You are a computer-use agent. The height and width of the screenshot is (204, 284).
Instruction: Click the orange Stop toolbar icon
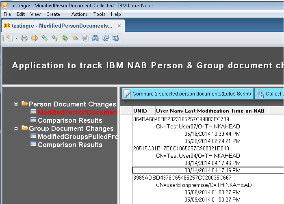(34, 38)
